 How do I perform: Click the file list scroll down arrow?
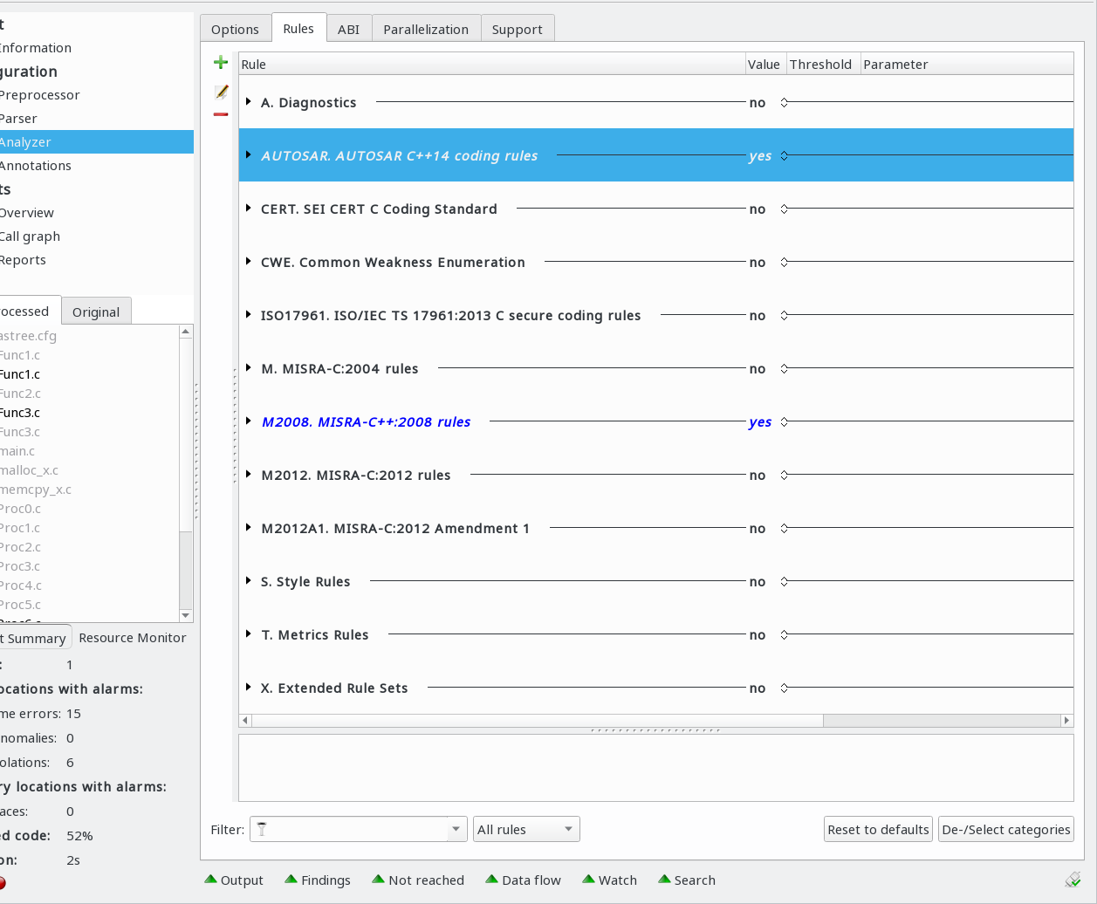(x=185, y=615)
